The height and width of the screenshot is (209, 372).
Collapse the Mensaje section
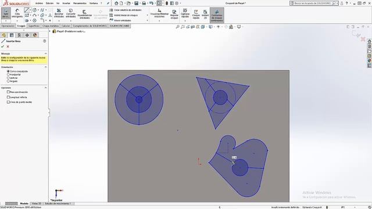pos(45,53)
